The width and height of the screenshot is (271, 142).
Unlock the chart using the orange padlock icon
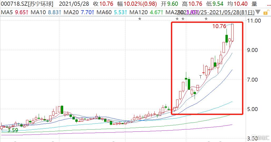[x=266, y=13]
